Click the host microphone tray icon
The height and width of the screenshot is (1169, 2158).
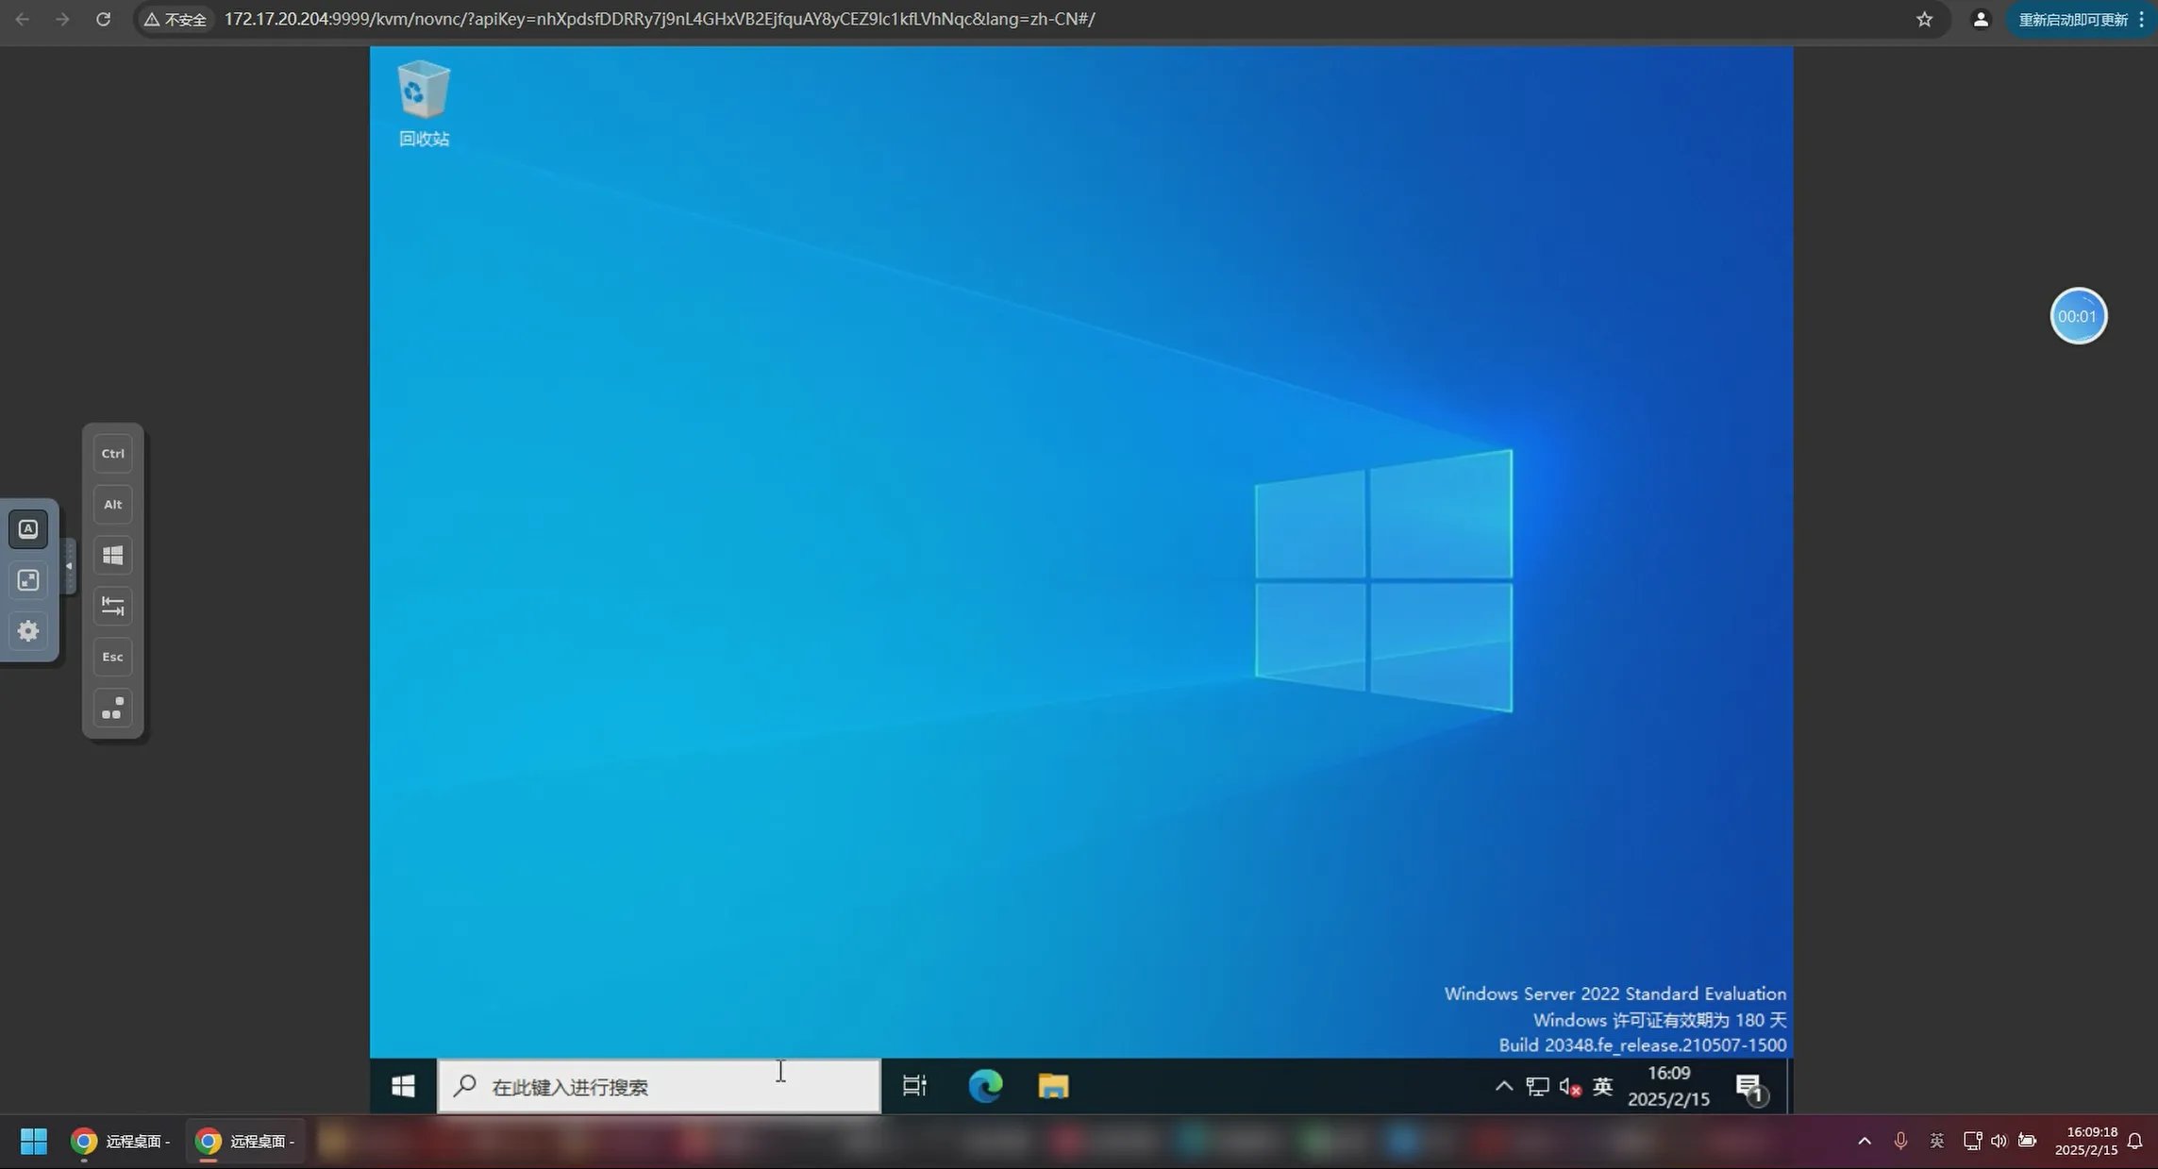tap(1900, 1141)
